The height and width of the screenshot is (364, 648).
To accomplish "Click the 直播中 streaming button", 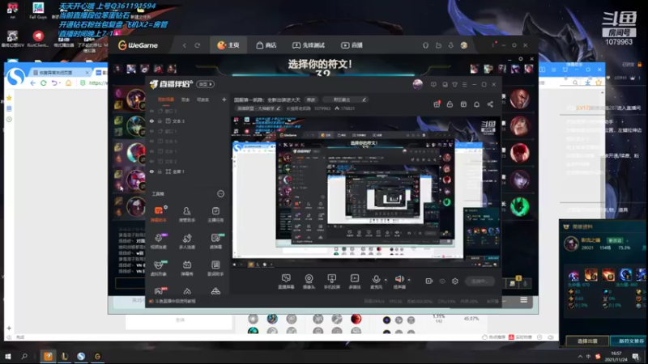I will pyautogui.click(x=480, y=281).
